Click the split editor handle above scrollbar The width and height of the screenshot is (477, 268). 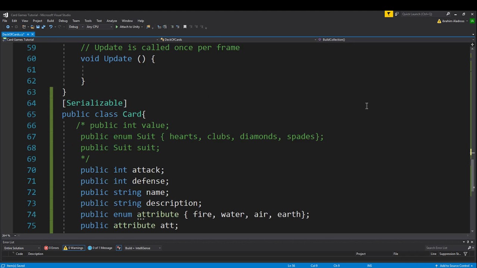tap(473, 45)
